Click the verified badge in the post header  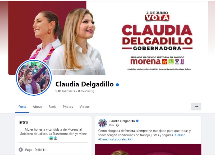pyautogui.click(x=137, y=121)
